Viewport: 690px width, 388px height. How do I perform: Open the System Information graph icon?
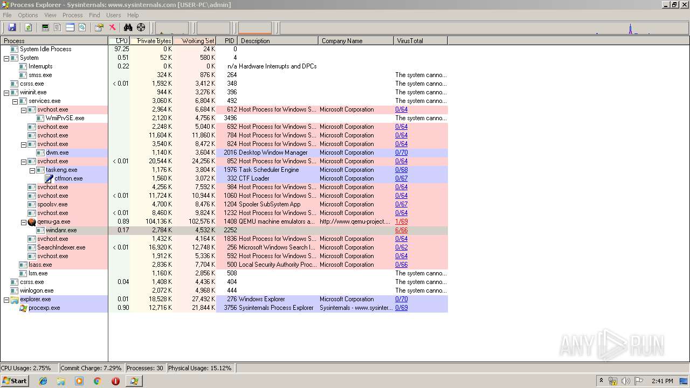[45, 27]
